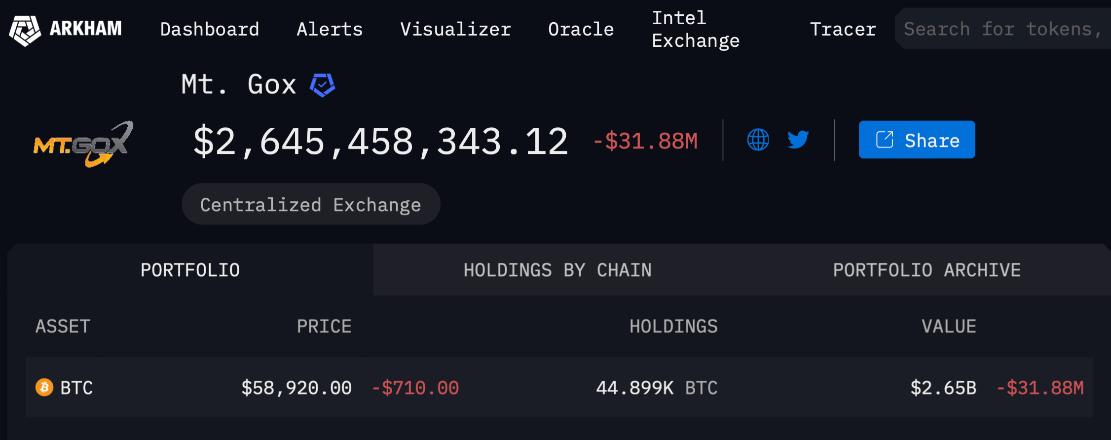This screenshot has width=1111, height=440.
Task: Click the blue verified badge beside Mt. Gox
Action: point(322,85)
